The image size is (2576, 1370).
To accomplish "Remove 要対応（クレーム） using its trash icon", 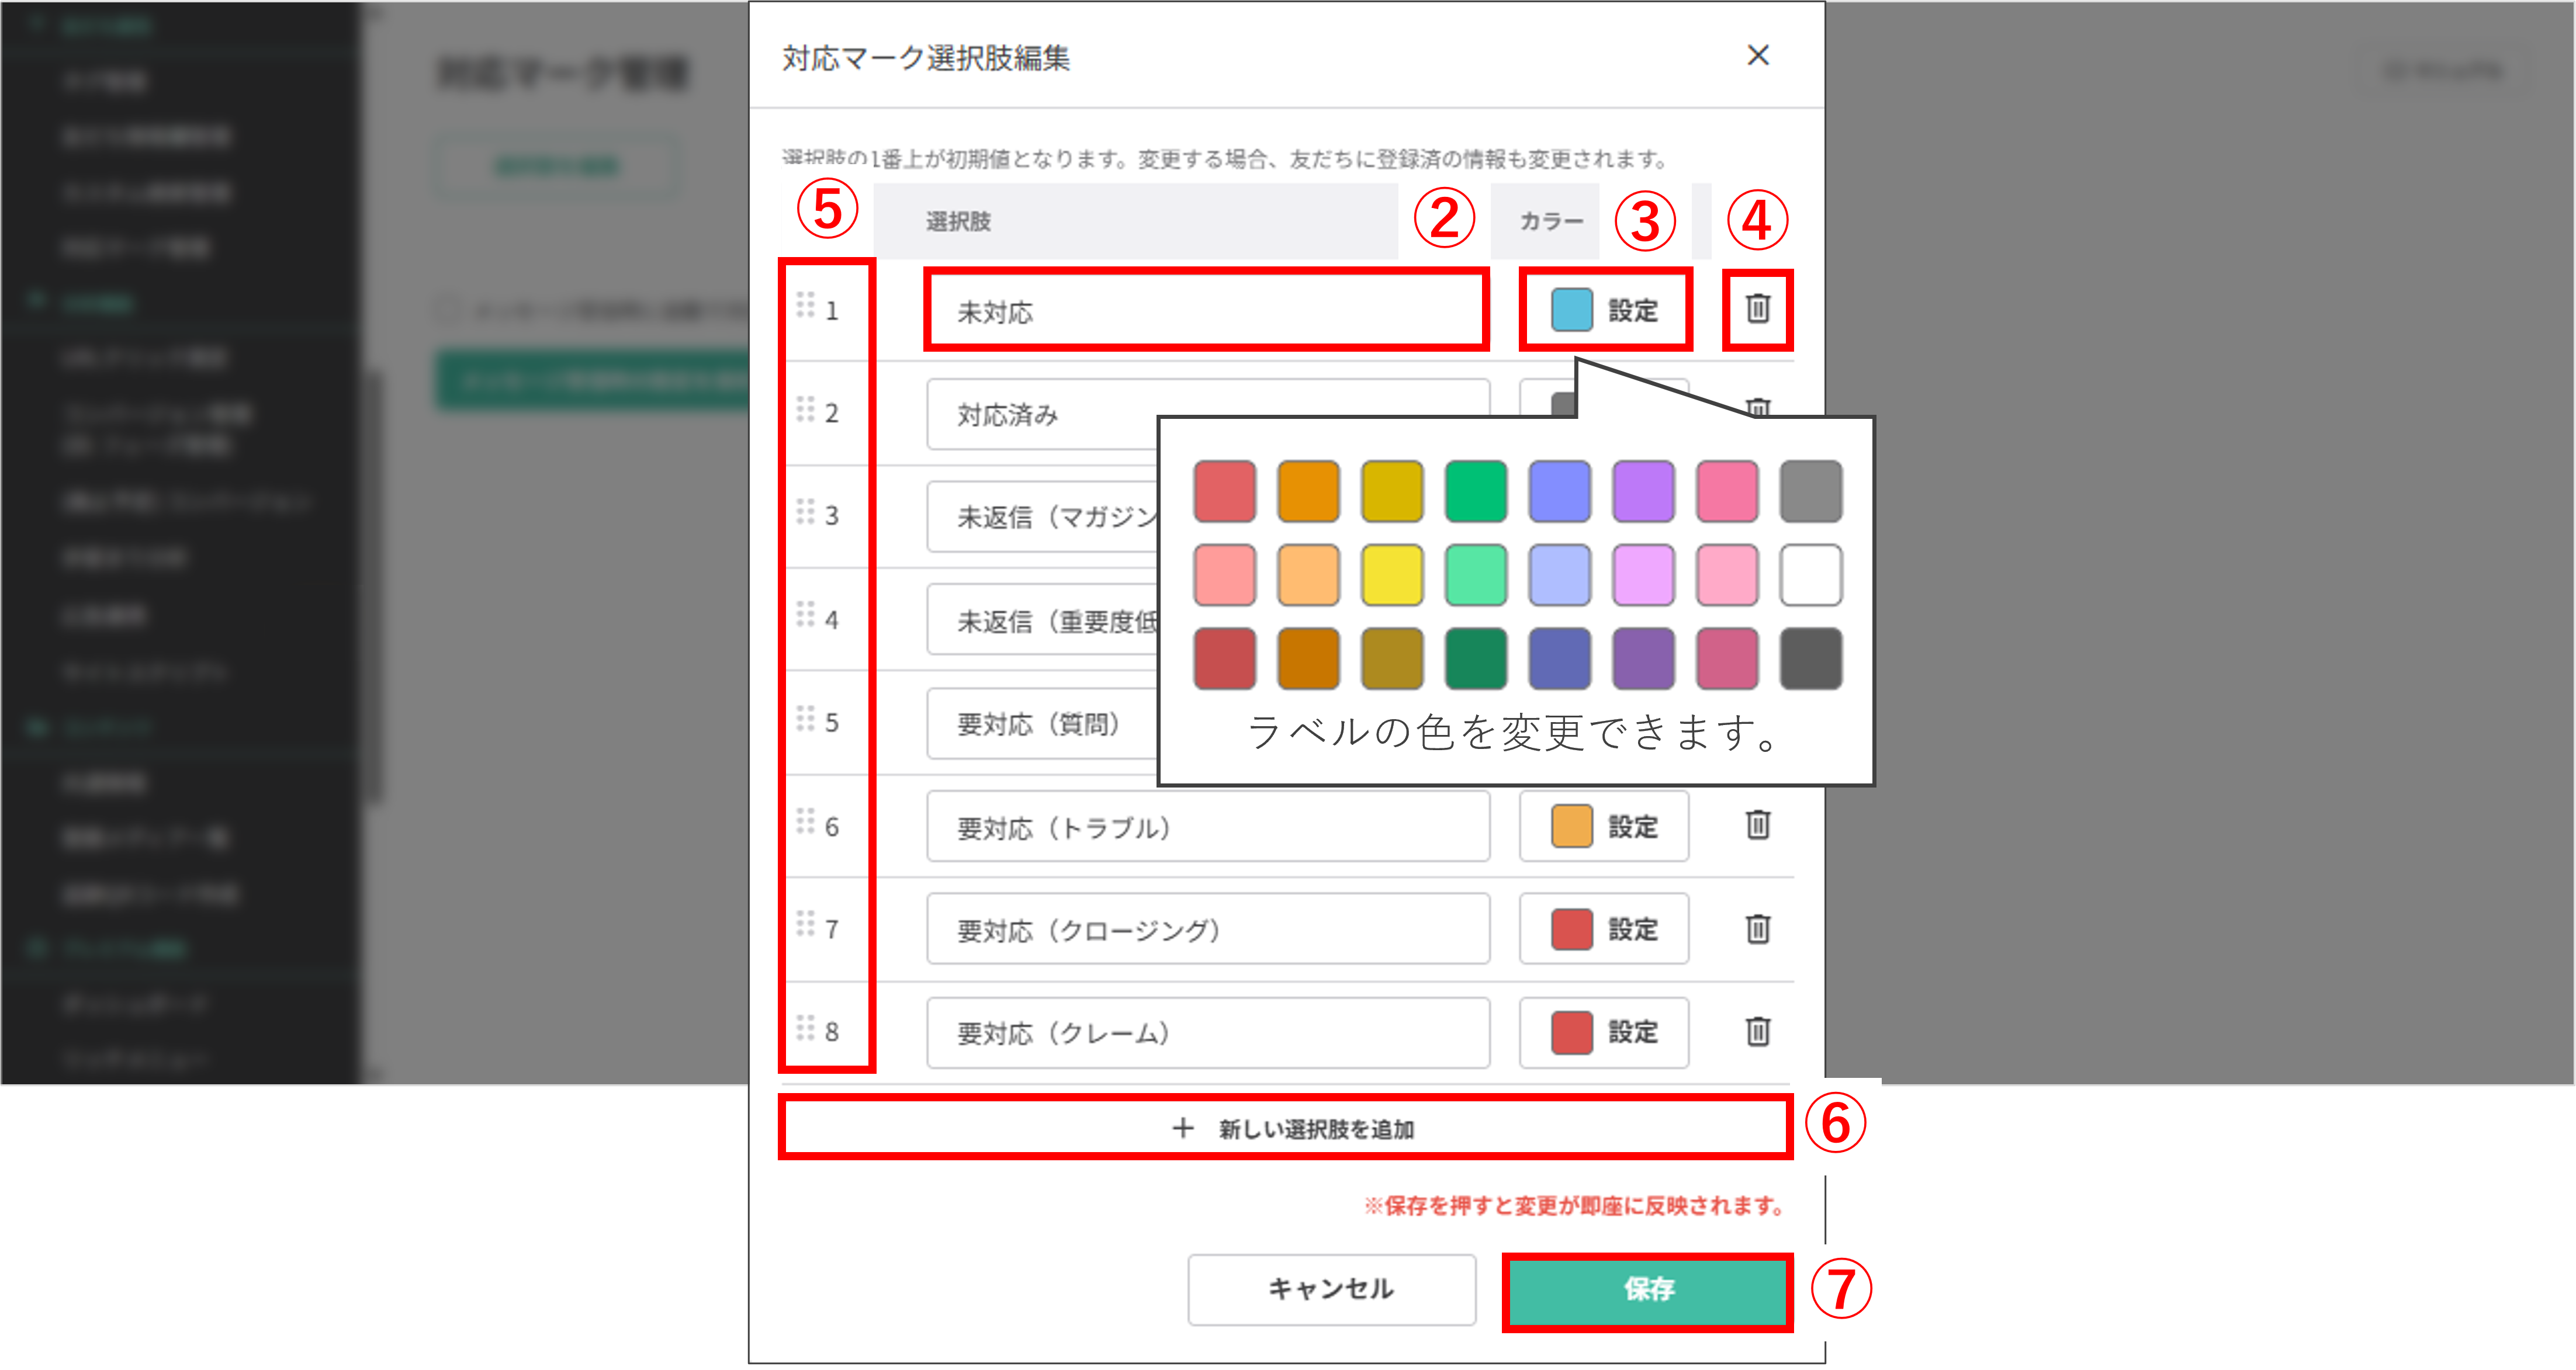I will click(1757, 1033).
